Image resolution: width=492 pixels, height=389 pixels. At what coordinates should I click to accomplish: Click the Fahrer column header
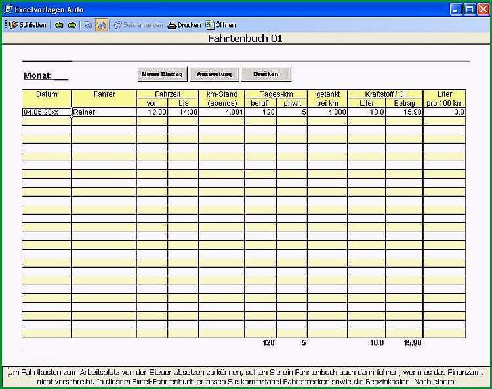pyautogui.click(x=104, y=98)
